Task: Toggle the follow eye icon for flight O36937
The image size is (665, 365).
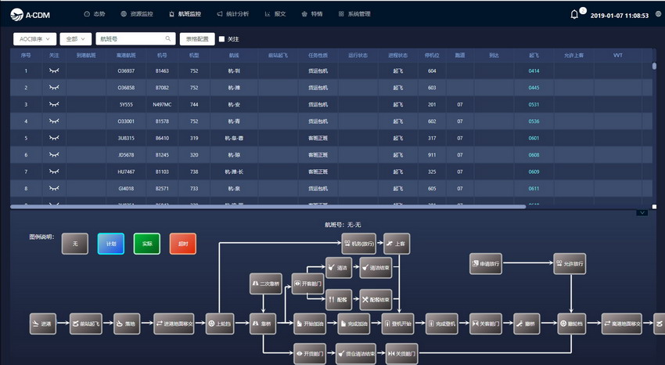Action: pyautogui.click(x=54, y=70)
